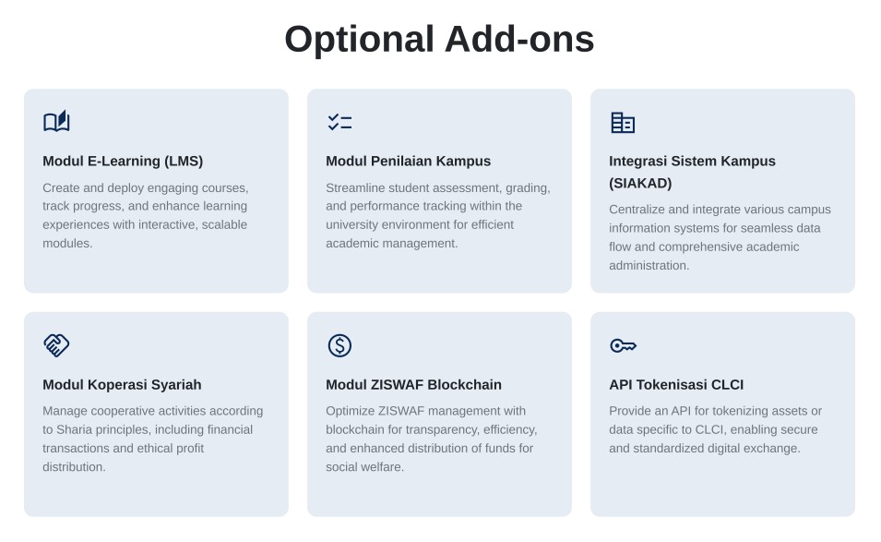881x542 pixels.
Task: Click the handshake icon for Koperasi Syariah
Action: [x=56, y=345]
